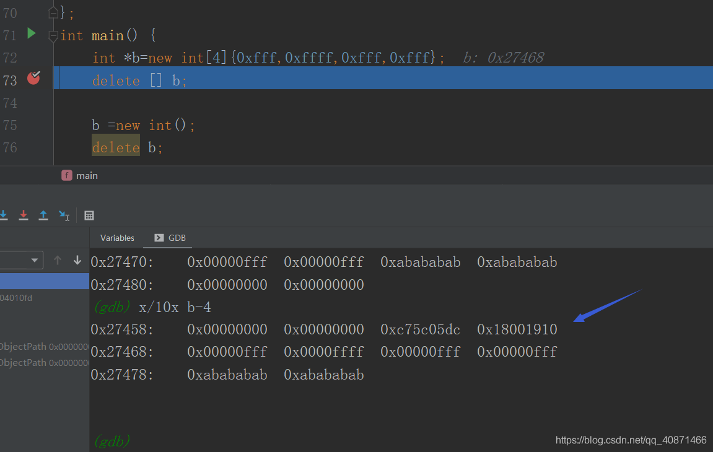713x452 pixels.
Task: Toggle the breakpoint on line 73
Action: coord(33,78)
